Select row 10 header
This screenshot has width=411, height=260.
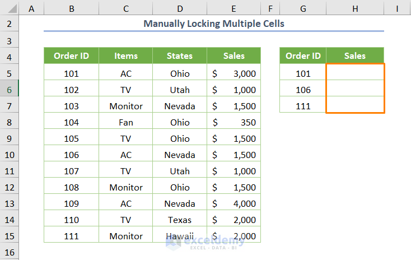click(10, 155)
